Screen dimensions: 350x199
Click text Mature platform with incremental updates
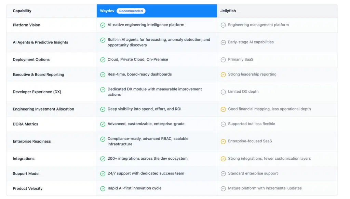265,188
